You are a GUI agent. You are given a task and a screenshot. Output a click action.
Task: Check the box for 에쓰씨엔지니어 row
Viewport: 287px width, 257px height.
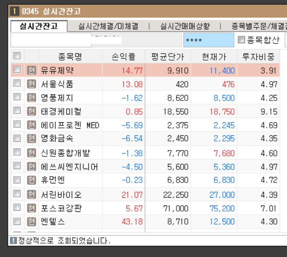click(x=17, y=166)
